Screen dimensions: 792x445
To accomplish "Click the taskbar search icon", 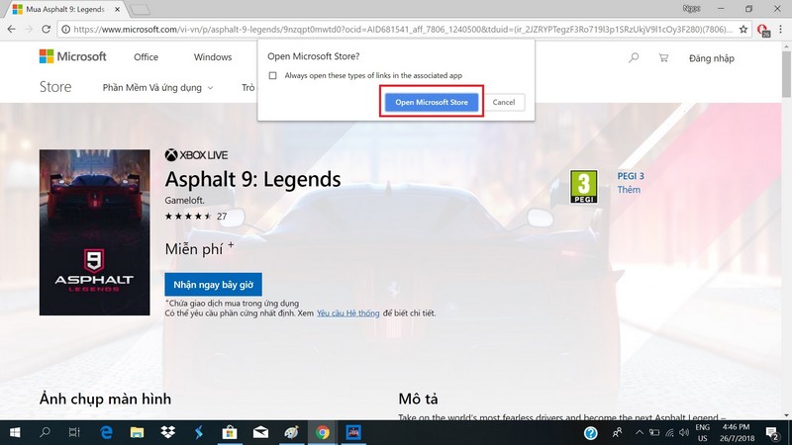I will [45, 432].
